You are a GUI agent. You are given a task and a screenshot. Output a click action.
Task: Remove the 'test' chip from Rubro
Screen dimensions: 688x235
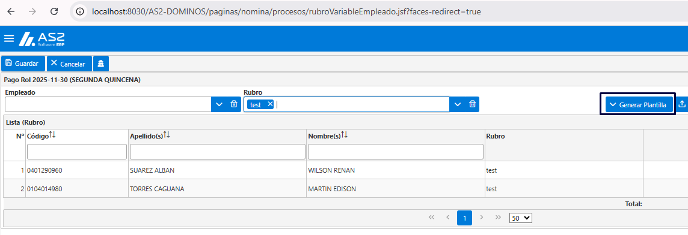[270, 104]
